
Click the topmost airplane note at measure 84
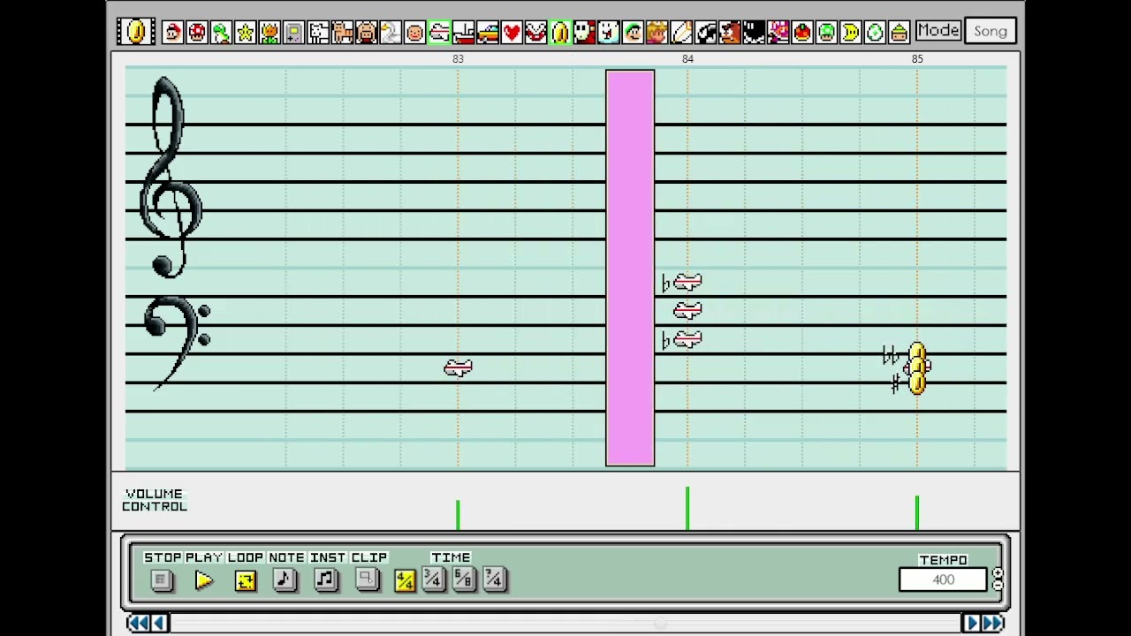coord(687,283)
